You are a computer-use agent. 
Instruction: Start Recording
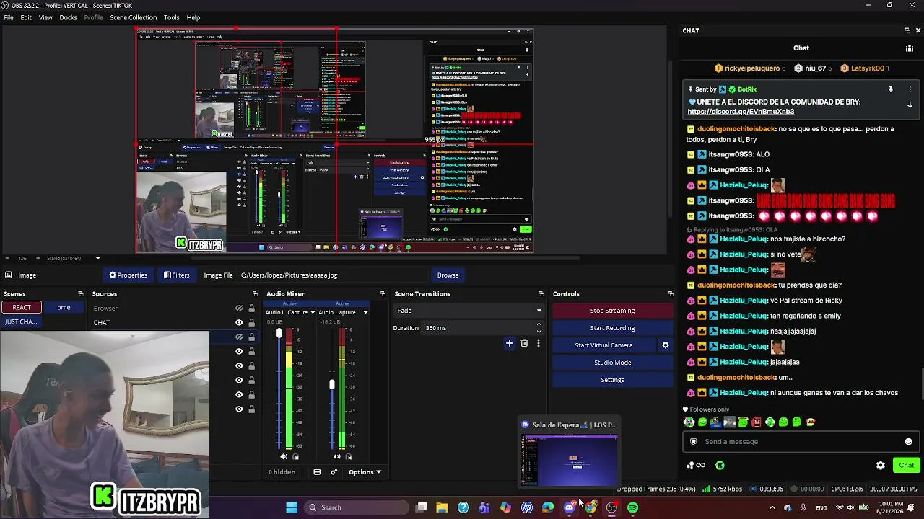612,328
